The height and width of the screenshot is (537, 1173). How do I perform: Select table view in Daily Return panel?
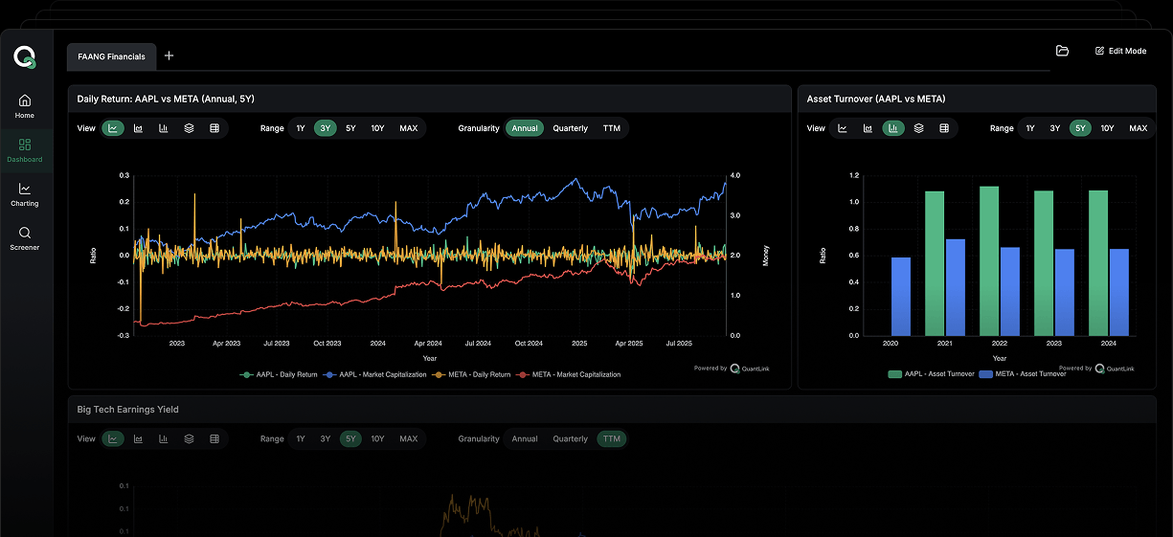pyautogui.click(x=214, y=128)
